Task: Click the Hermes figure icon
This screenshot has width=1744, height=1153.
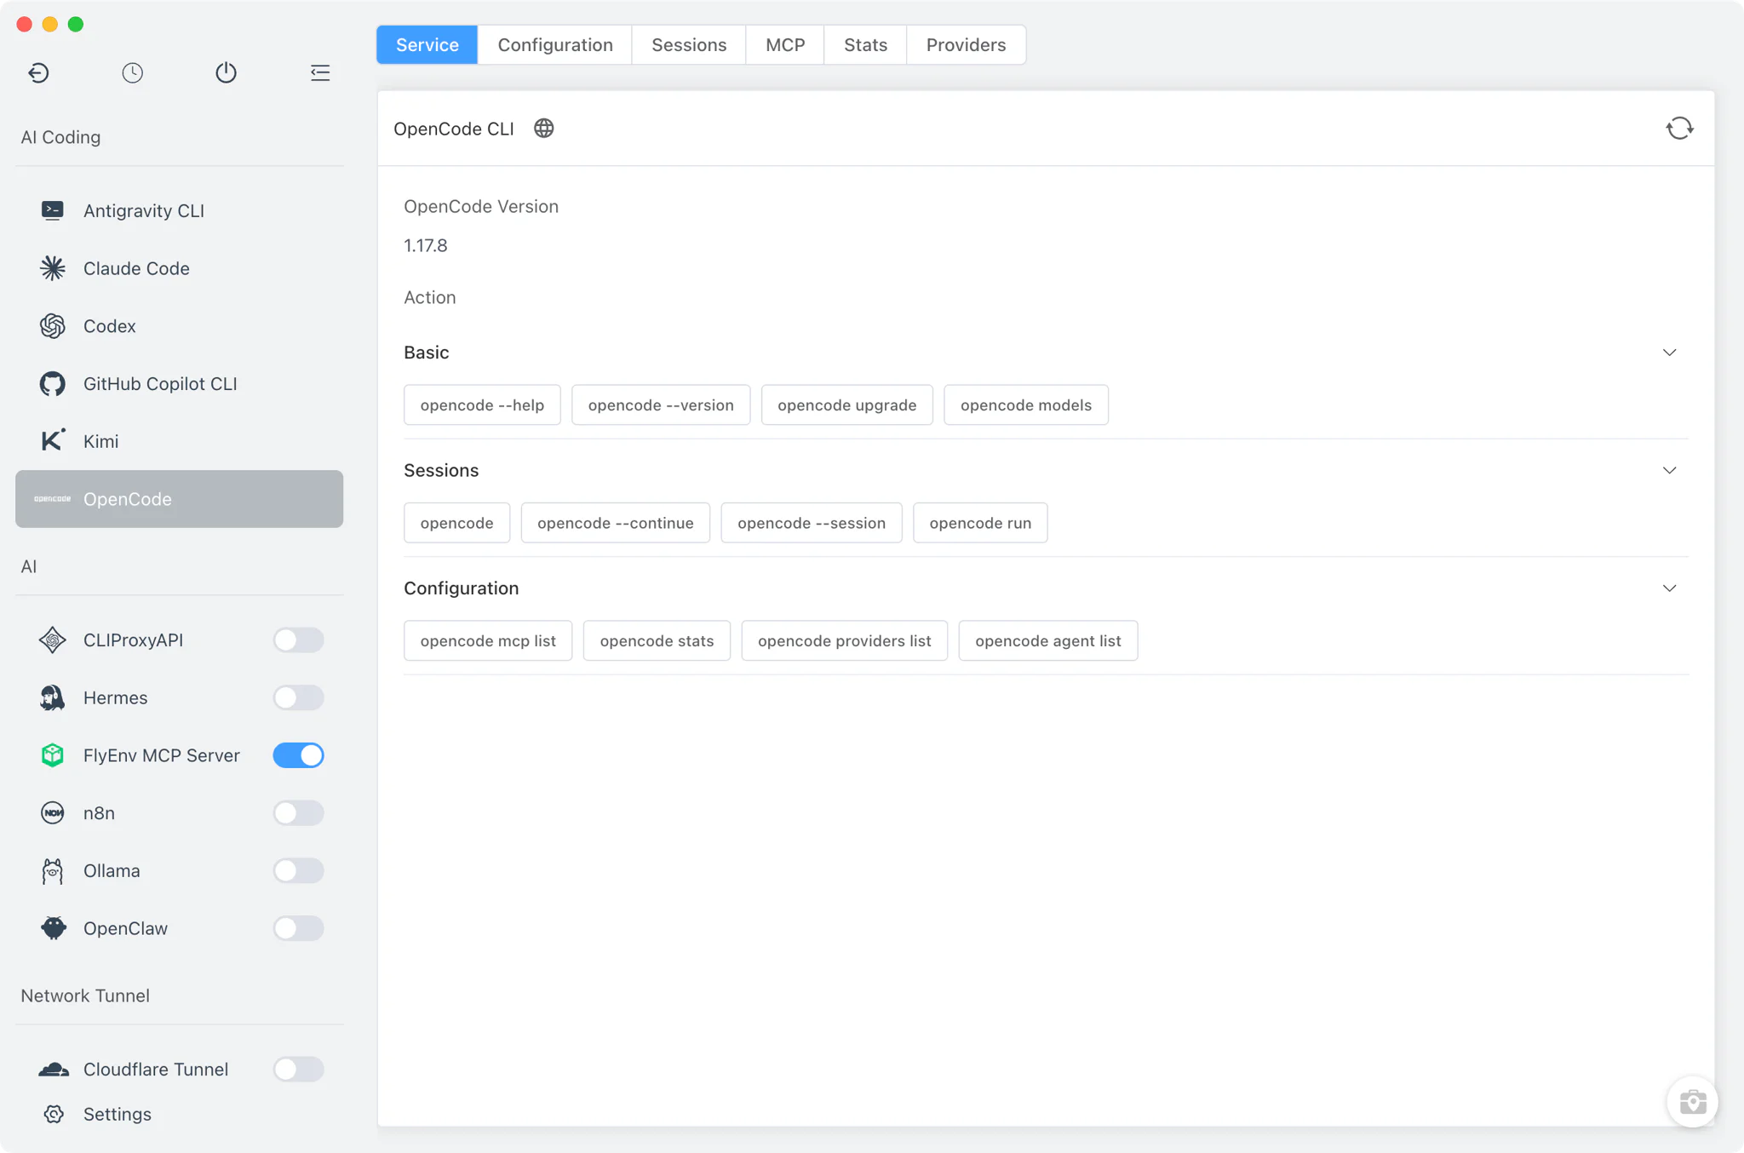Action: click(53, 697)
